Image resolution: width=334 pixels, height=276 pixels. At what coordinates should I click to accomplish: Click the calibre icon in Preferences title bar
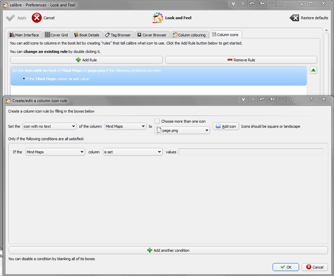click(x=5, y=5)
